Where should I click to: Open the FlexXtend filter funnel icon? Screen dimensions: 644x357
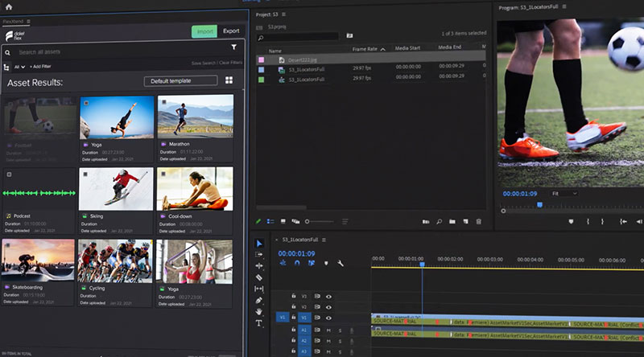point(233,47)
